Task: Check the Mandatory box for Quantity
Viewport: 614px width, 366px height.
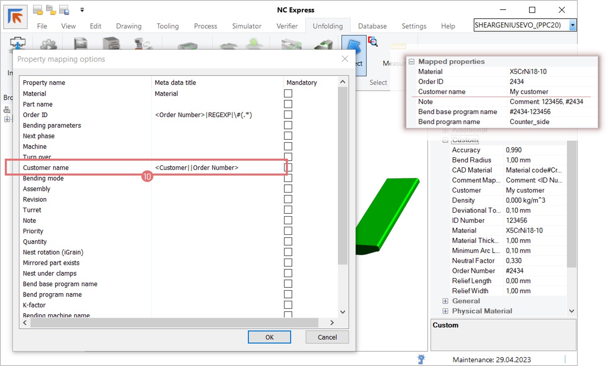Action: (288, 242)
